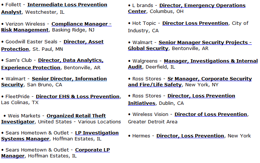Click Hermes Director, Loss Prevention link
Screen dimensions: 260x163
point(190,136)
